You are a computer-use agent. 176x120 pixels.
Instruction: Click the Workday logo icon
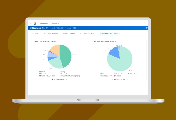(x=35, y=23)
